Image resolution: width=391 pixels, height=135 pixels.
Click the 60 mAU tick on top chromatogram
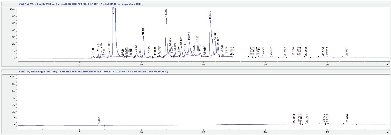(14, 16)
